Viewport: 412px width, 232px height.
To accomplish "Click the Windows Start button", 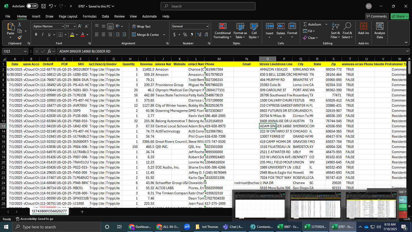I will [x=6, y=227].
